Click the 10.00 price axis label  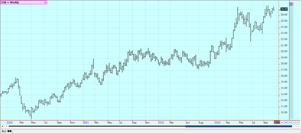[x=284, y=113]
